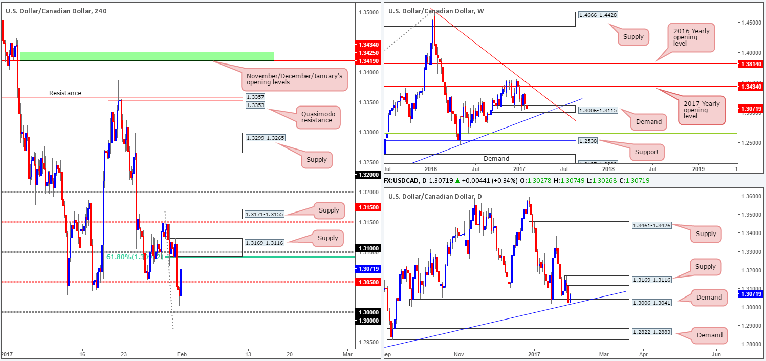Click the Demand callout beside 1.3006-1.3041
The image size is (766, 361).
tap(709, 297)
